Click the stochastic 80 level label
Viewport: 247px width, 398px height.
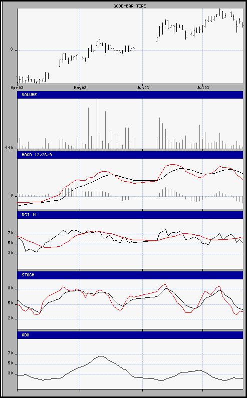[11, 288]
